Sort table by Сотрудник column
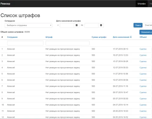This screenshot has height=119, width=152. pyautogui.click(x=12, y=37)
